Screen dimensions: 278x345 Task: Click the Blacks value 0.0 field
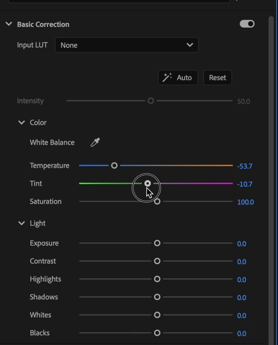point(242,334)
